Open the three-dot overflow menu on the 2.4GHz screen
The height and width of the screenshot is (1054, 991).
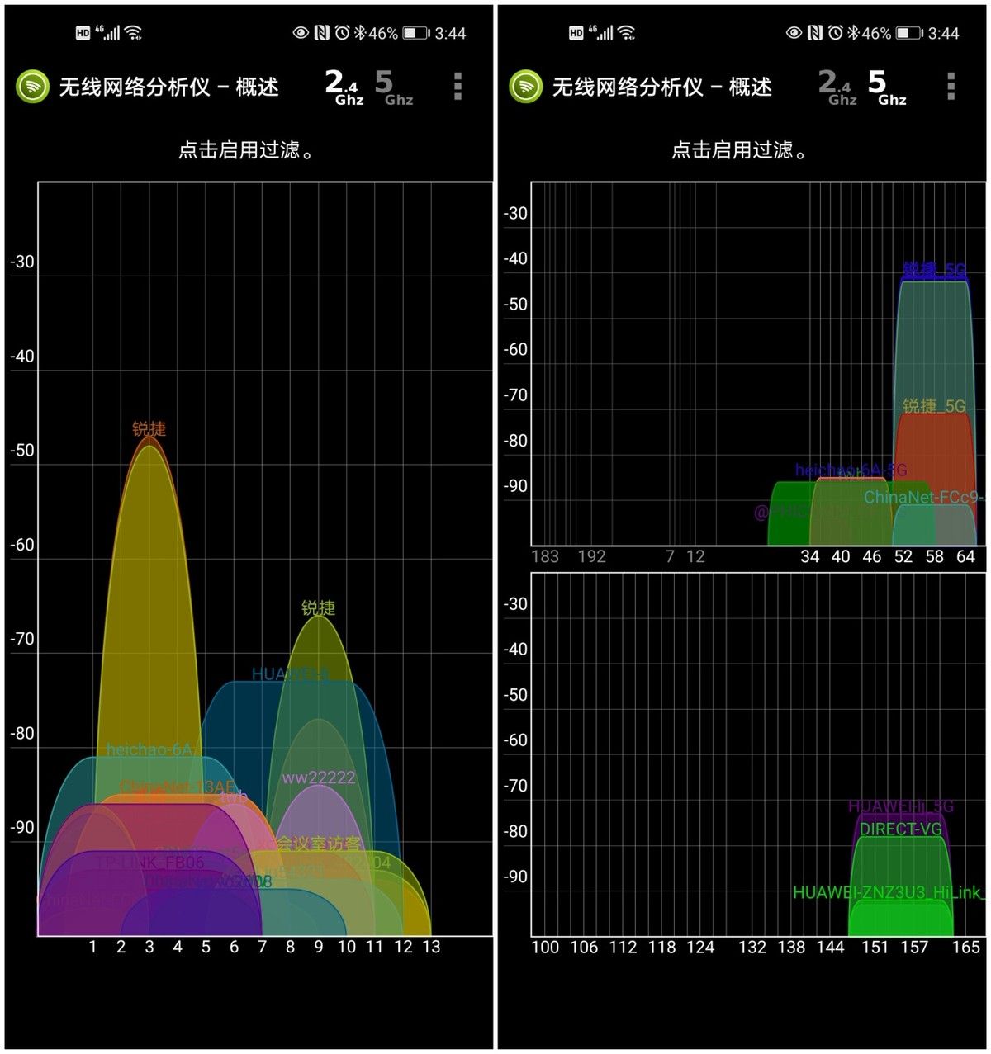[x=458, y=87]
